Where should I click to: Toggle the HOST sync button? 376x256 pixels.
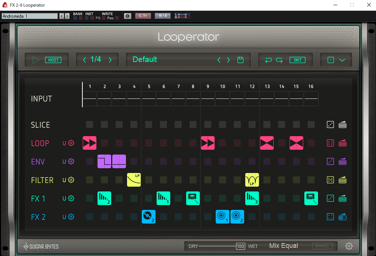tap(53, 60)
